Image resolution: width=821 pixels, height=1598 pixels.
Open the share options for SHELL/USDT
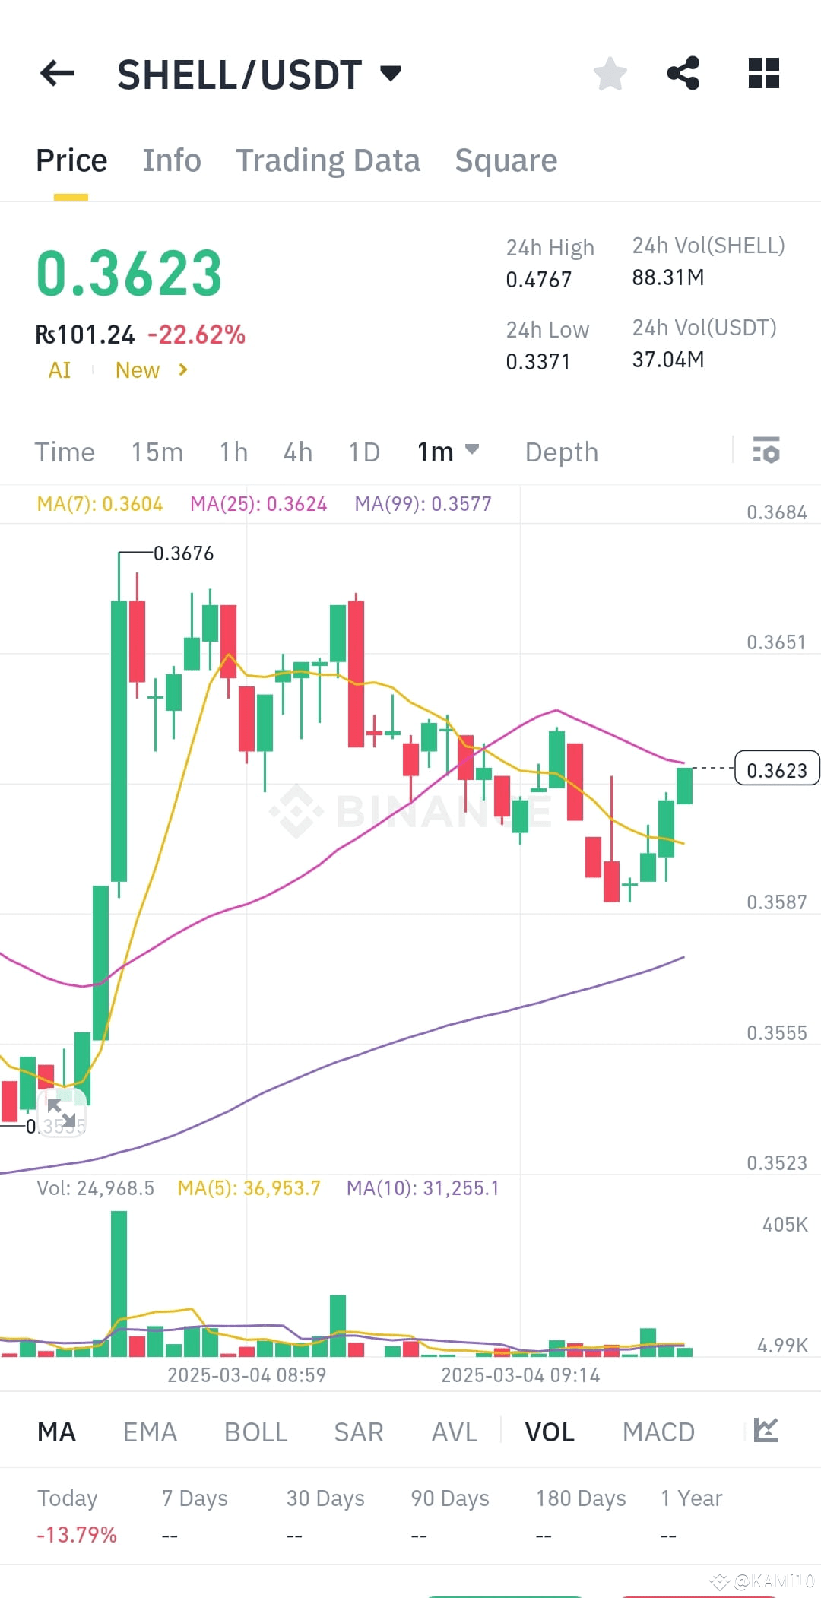[683, 73]
